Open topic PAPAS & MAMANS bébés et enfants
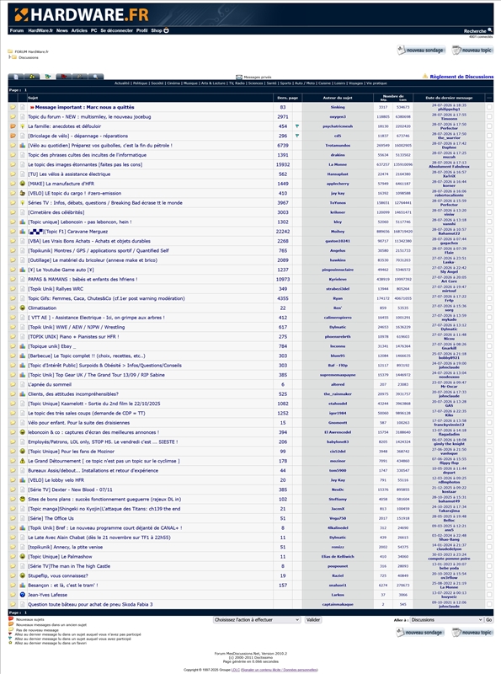The width and height of the screenshot is (501, 674). [83, 280]
